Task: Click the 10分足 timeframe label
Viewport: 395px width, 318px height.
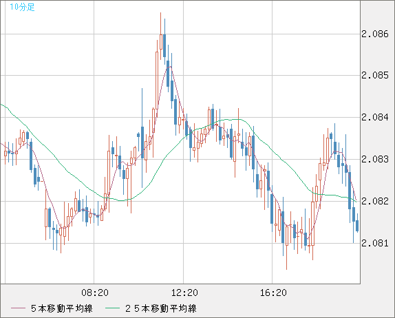Action: click(x=22, y=7)
